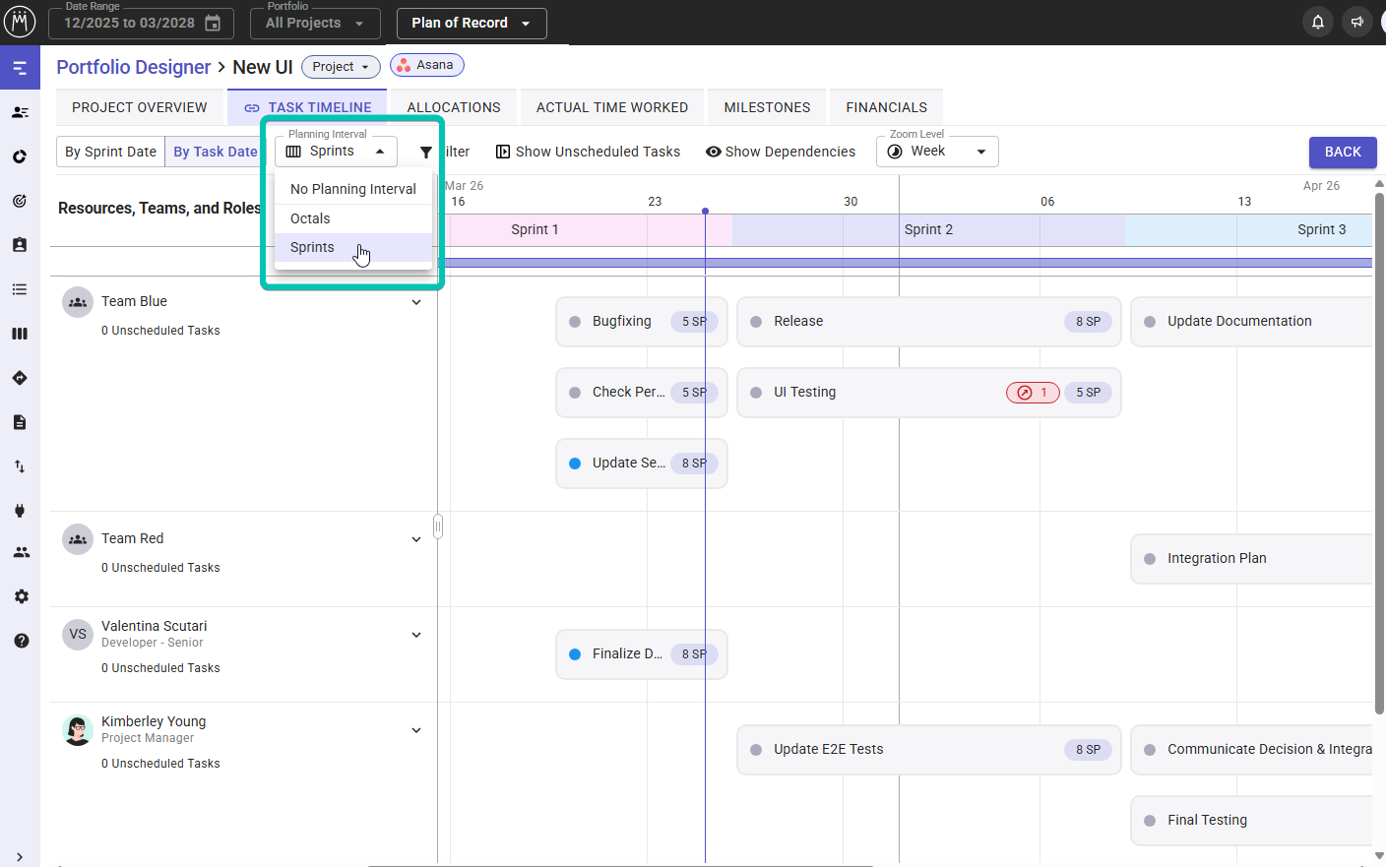This screenshot has width=1386, height=867.
Task: Enable Show Unscheduled Tasks
Action: point(589,152)
